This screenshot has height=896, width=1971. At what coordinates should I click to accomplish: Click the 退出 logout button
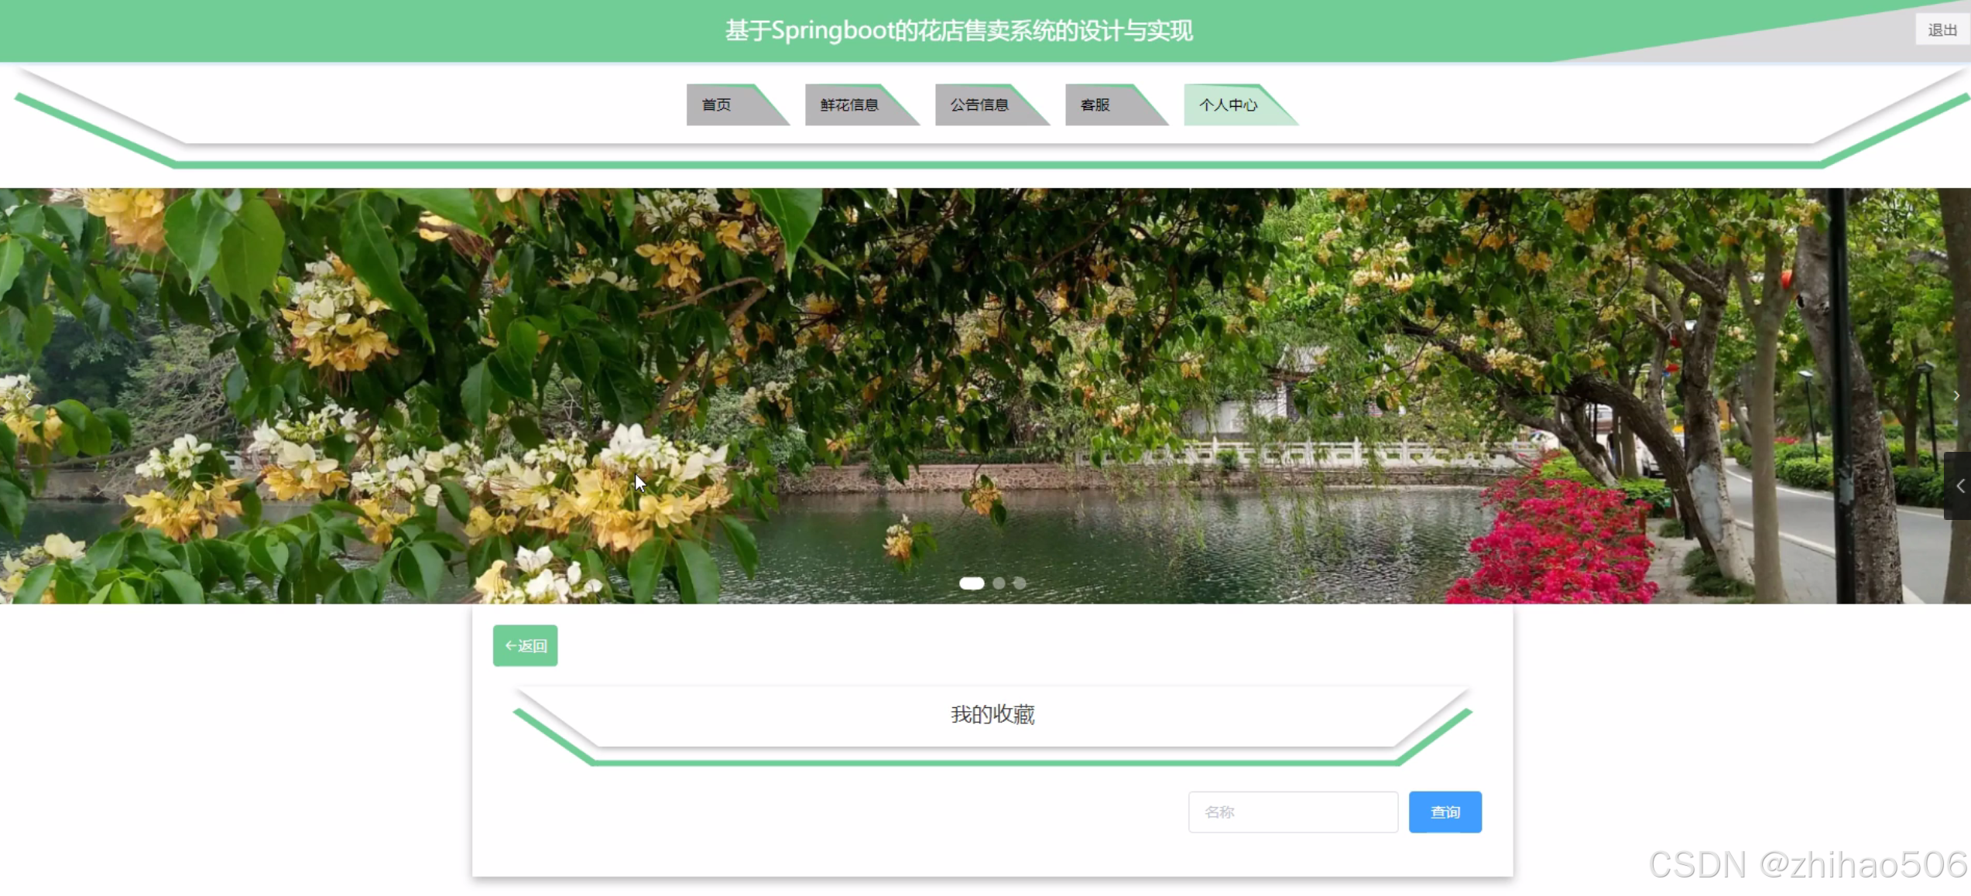click(1942, 30)
